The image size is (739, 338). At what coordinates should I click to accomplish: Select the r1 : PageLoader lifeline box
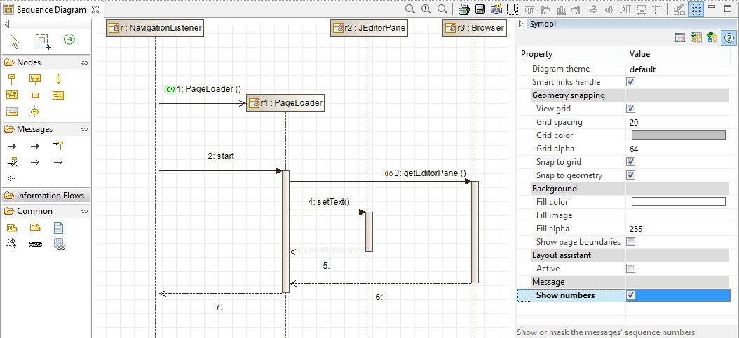[285, 103]
